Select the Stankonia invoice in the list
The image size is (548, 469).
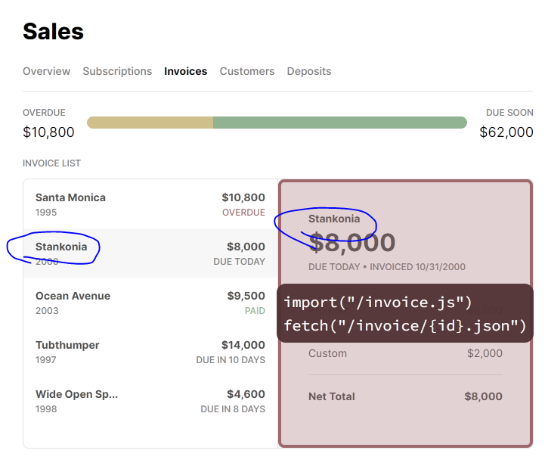click(x=150, y=253)
